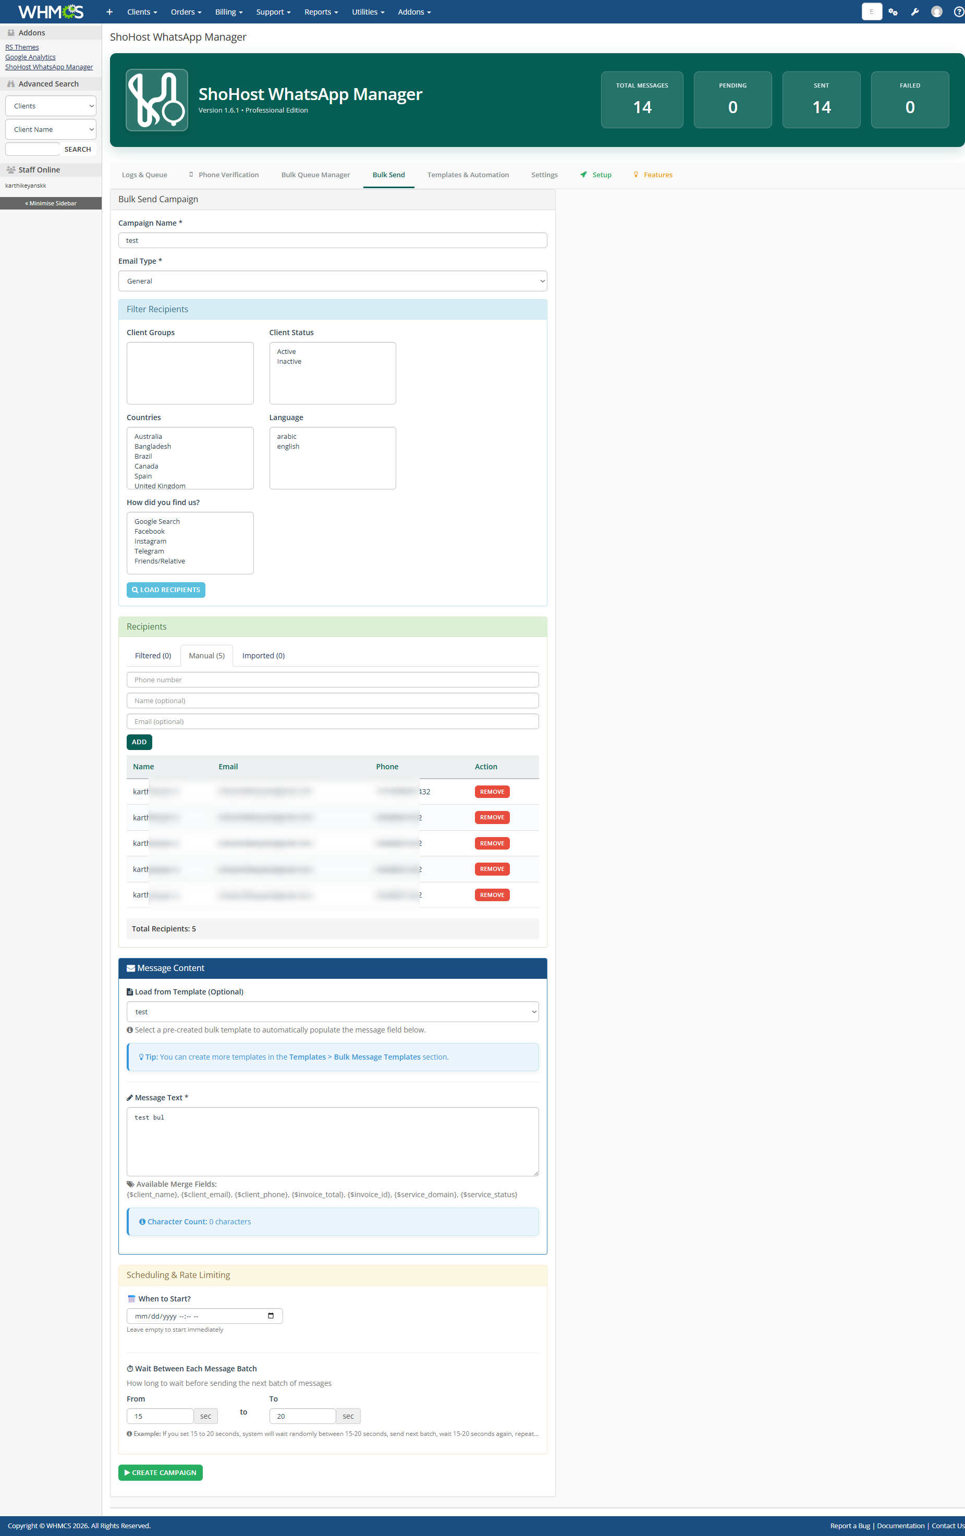This screenshot has width=965, height=1536.
Task: Click the ADD recipient button
Action: pos(139,743)
